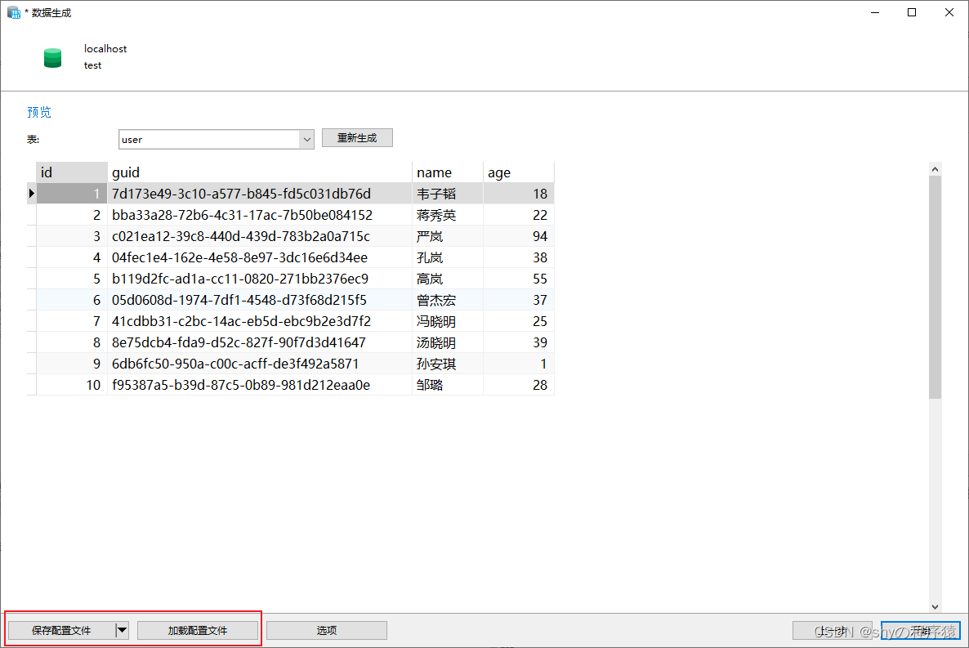This screenshot has width=969, height=648.
Task: Select the age cell 18
Action: (519, 194)
